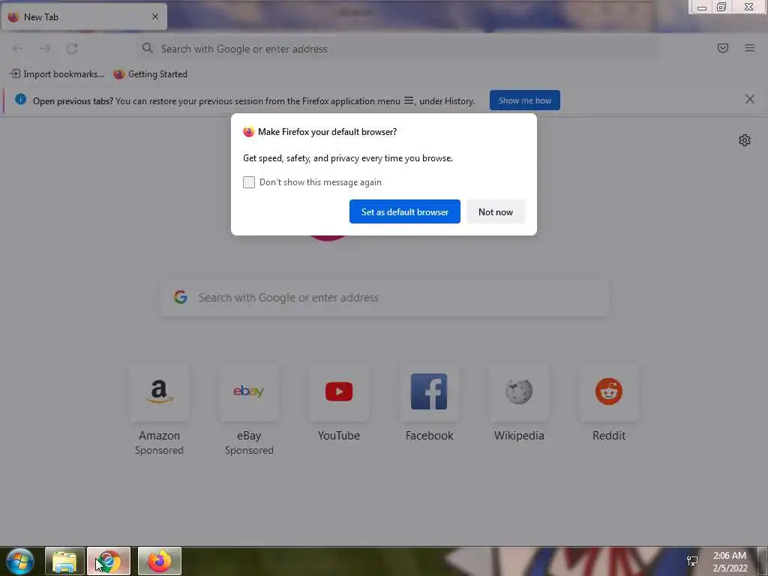Screen dimensions: 768x576
Task: Open Getting Started bookmark
Action: click(150, 74)
